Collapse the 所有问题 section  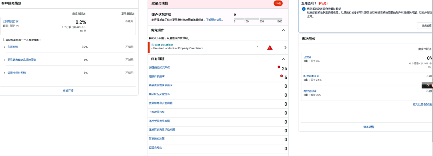click(283, 59)
